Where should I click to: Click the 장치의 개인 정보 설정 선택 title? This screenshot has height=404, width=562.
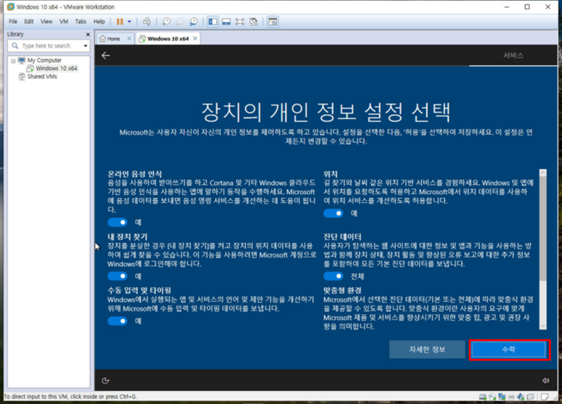[326, 112]
